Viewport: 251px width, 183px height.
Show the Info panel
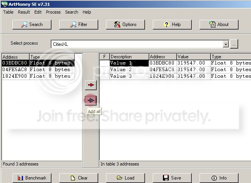(x=219, y=178)
